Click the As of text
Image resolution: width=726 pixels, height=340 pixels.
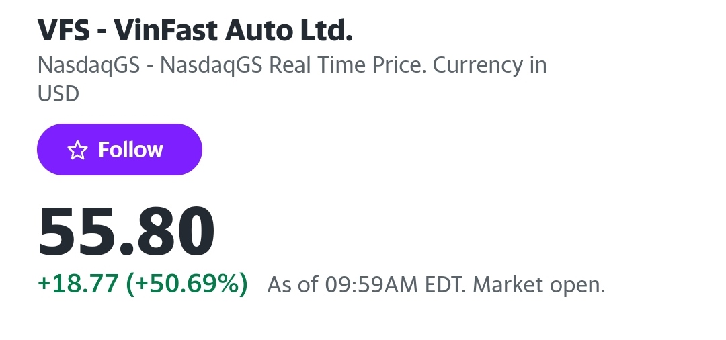292,285
